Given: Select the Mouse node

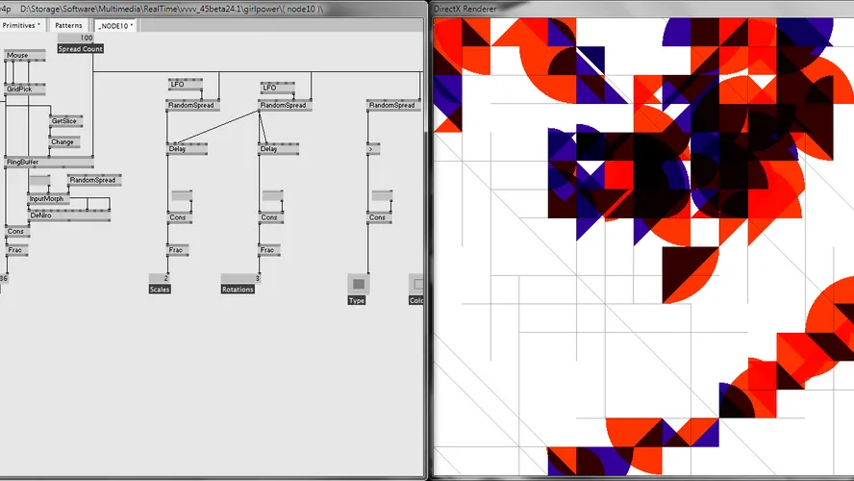Looking at the screenshot, I should point(17,55).
